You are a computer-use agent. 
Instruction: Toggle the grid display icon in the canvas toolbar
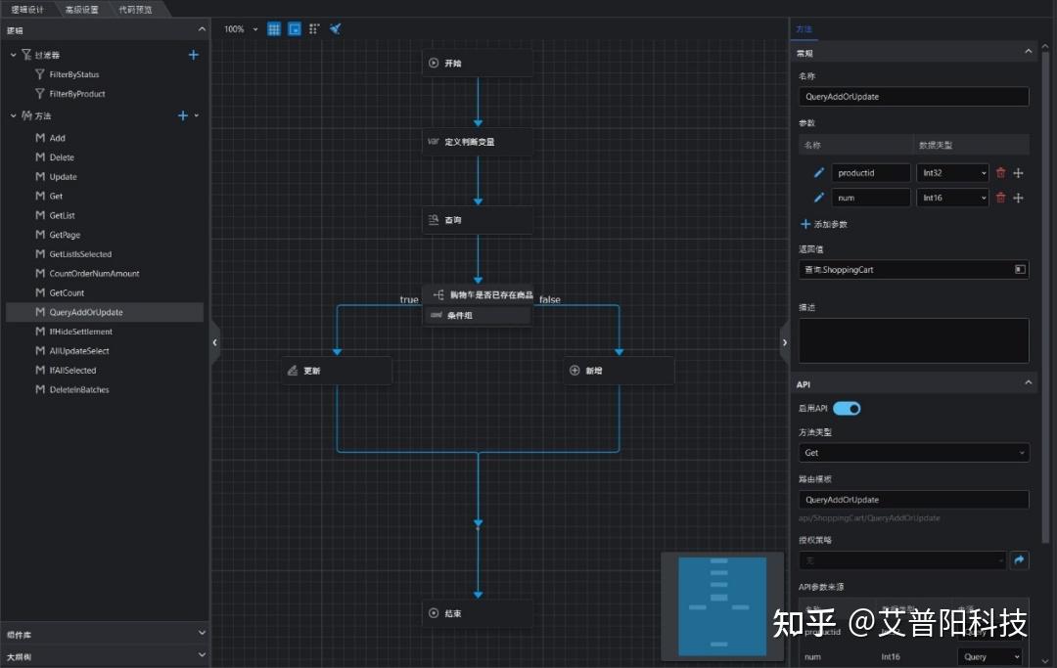coord(274,29)
